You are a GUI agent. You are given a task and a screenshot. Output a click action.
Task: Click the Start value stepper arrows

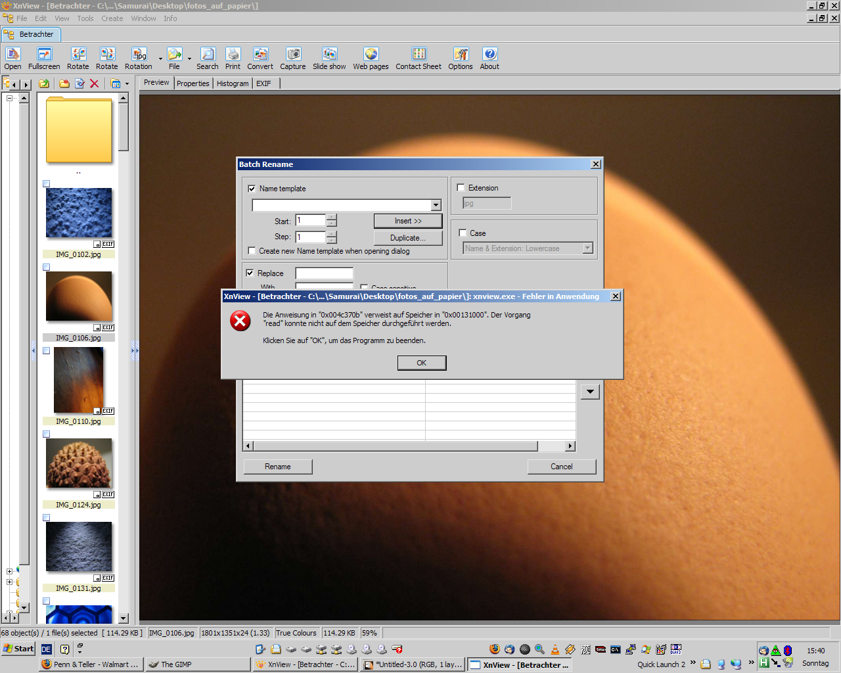tap(332, 220)
